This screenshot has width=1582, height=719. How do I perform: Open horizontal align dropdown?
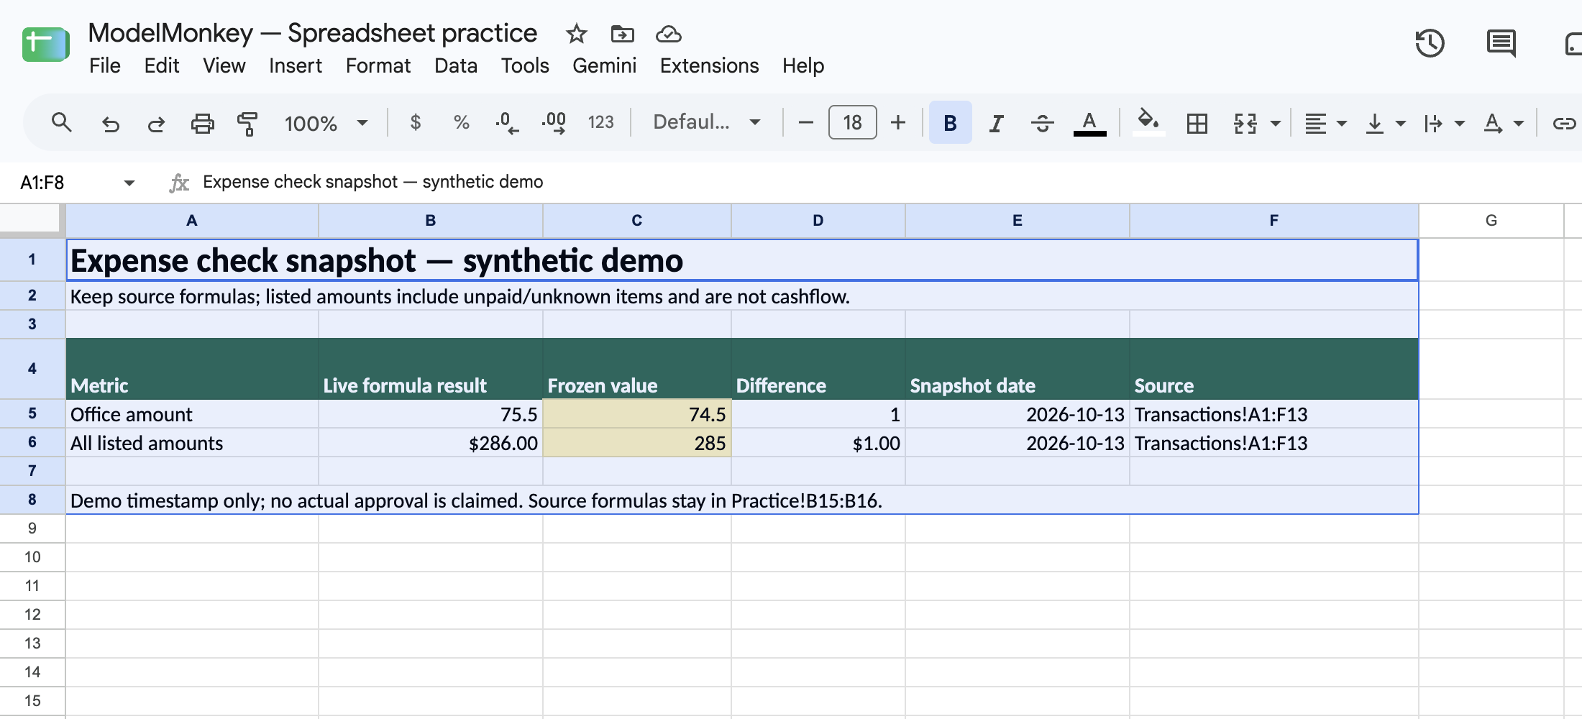(1325, 124)
